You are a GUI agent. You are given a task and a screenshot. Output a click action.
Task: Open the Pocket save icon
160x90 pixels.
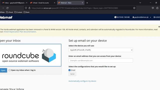coord(153,8)
